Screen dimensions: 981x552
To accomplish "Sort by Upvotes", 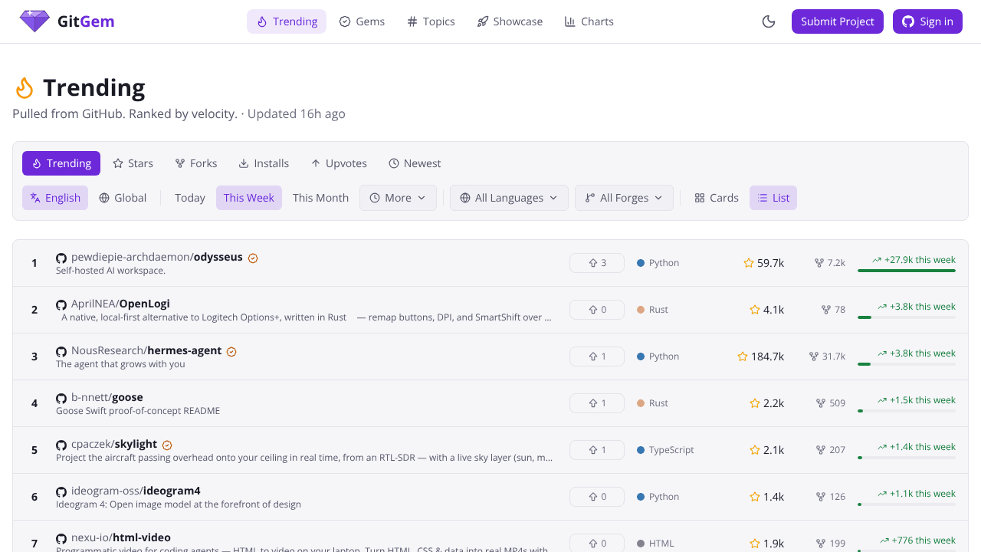I will pos(339,163).
